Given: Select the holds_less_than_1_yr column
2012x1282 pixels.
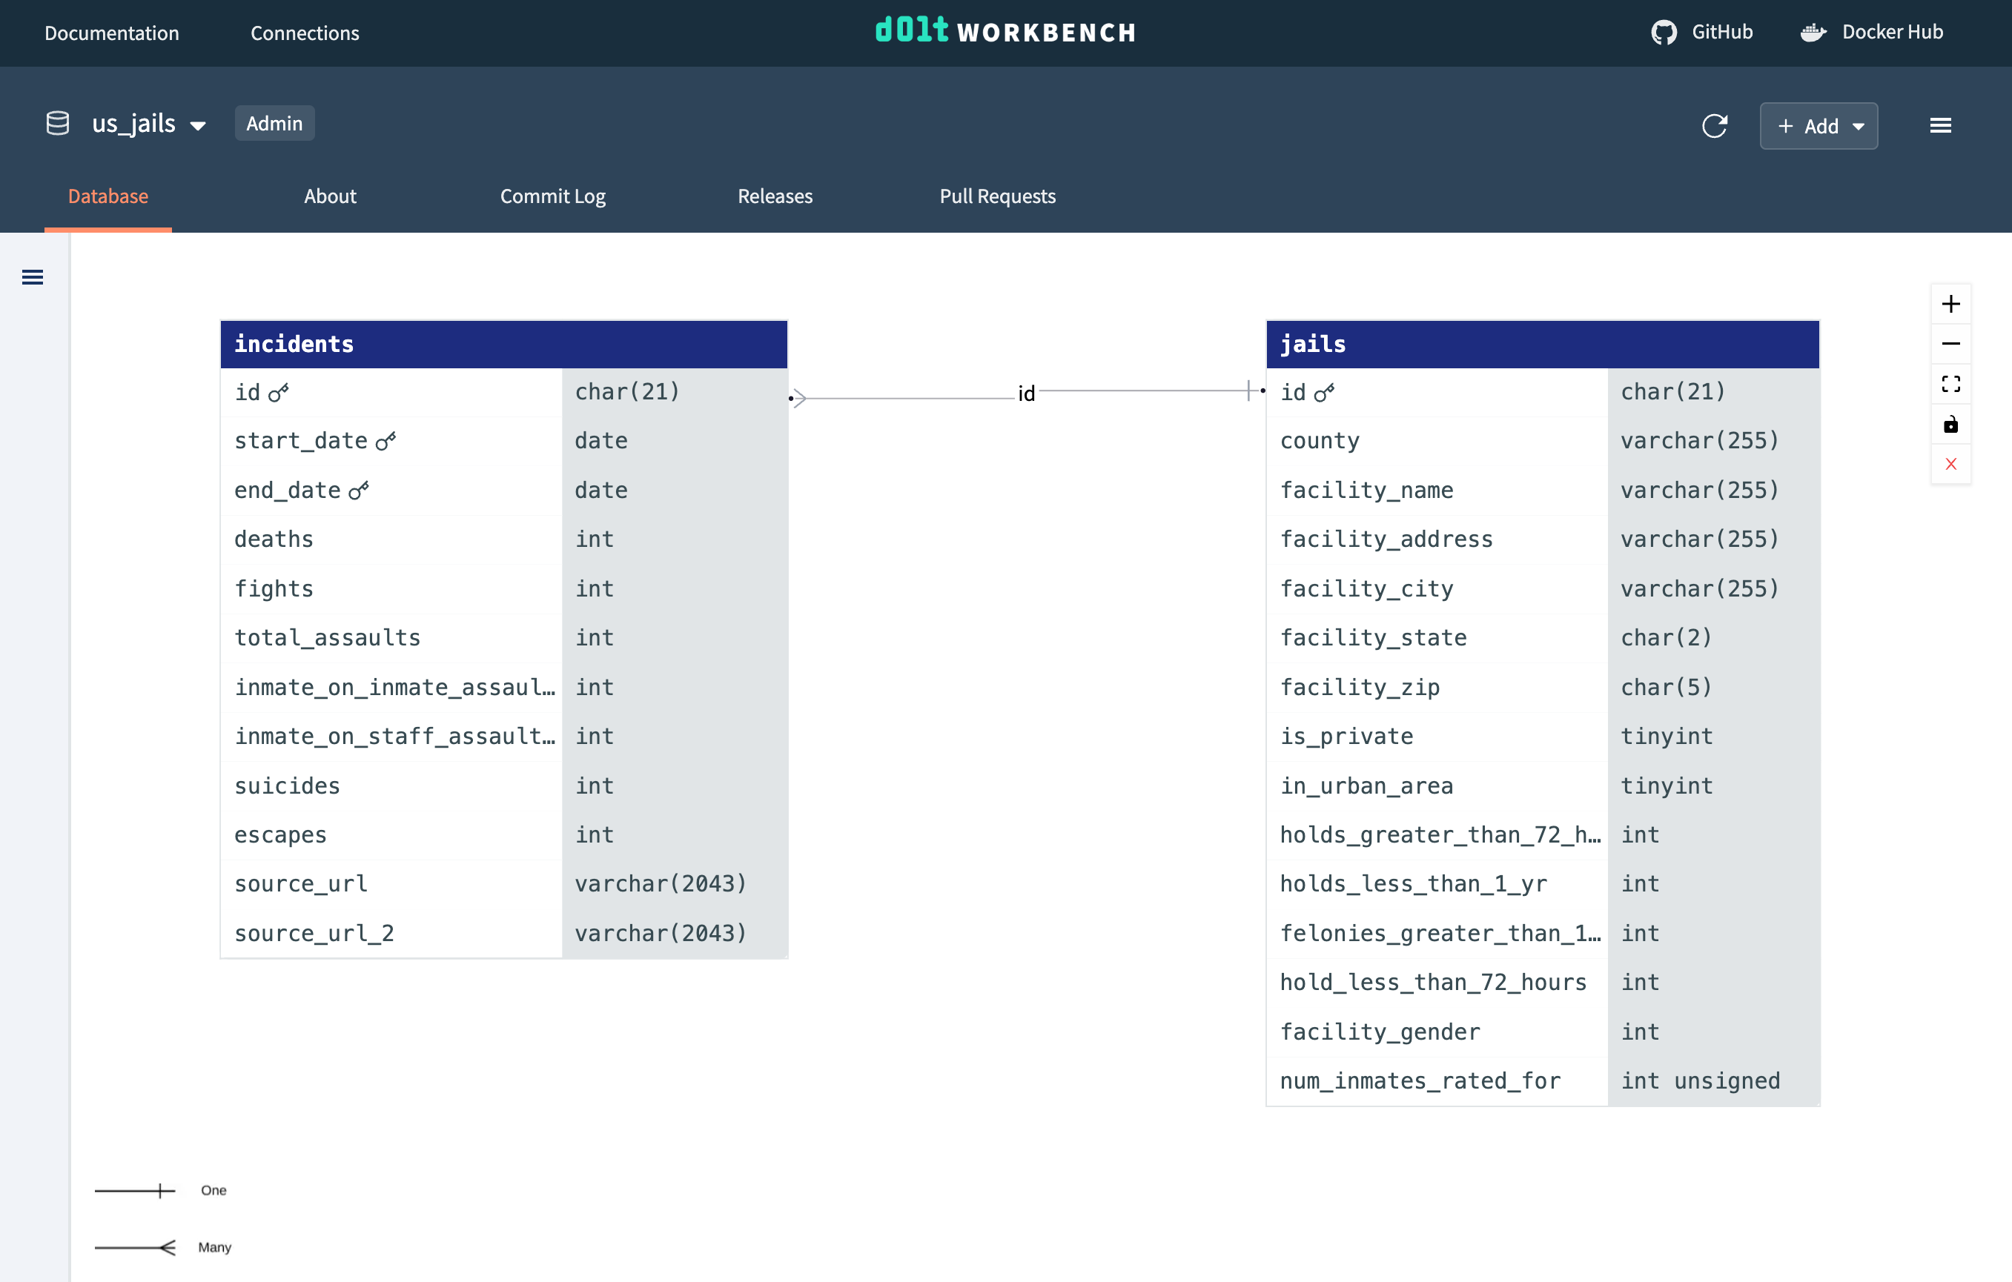Looking at the screenshot, I should pos(1543,885).
